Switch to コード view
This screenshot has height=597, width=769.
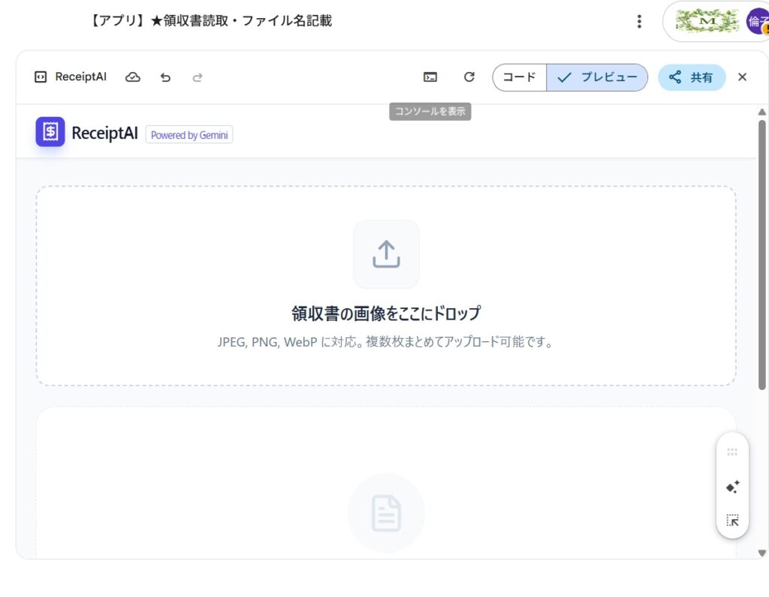tap(519, 76)
